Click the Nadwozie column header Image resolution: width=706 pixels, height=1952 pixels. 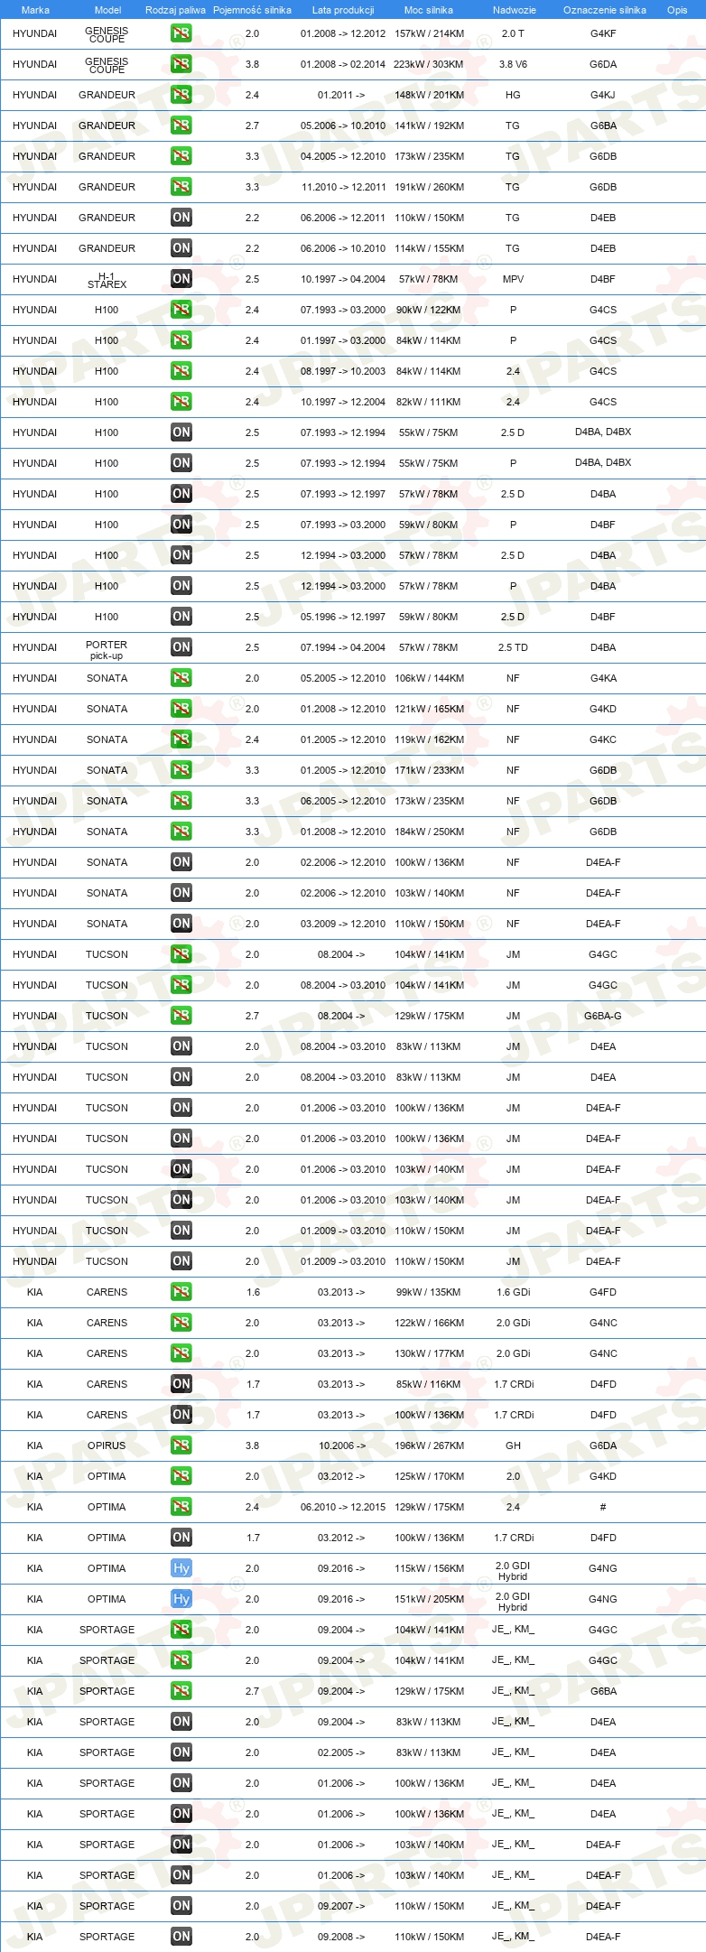click(x=514, y=10)
